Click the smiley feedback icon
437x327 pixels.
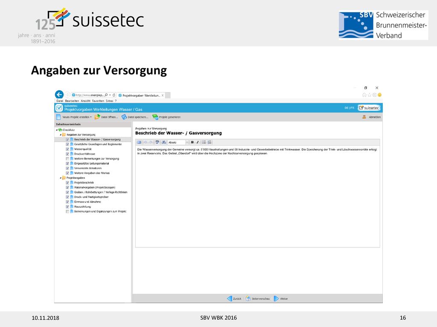(x=379, y=95)
